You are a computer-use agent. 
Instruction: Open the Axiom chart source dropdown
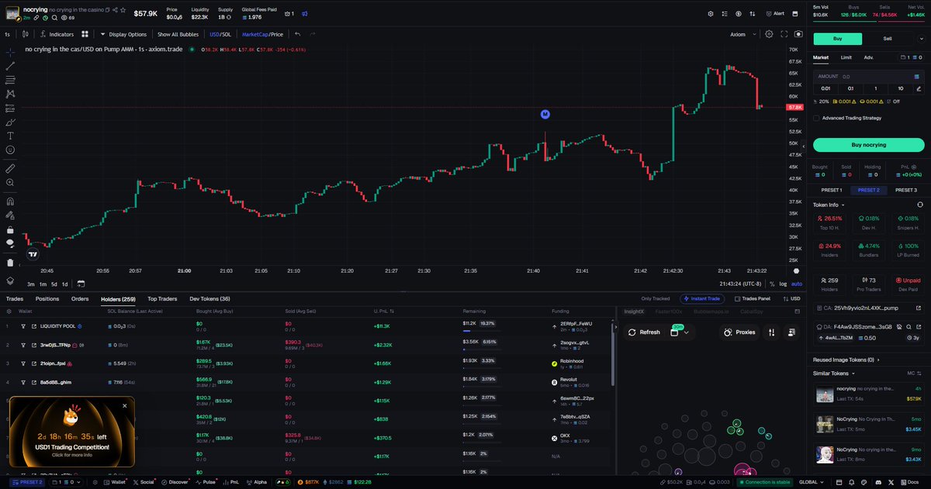point(741,34)
